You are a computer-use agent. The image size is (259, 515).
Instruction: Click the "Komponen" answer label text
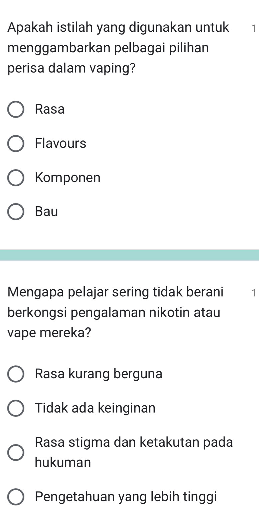click(68, 178)
